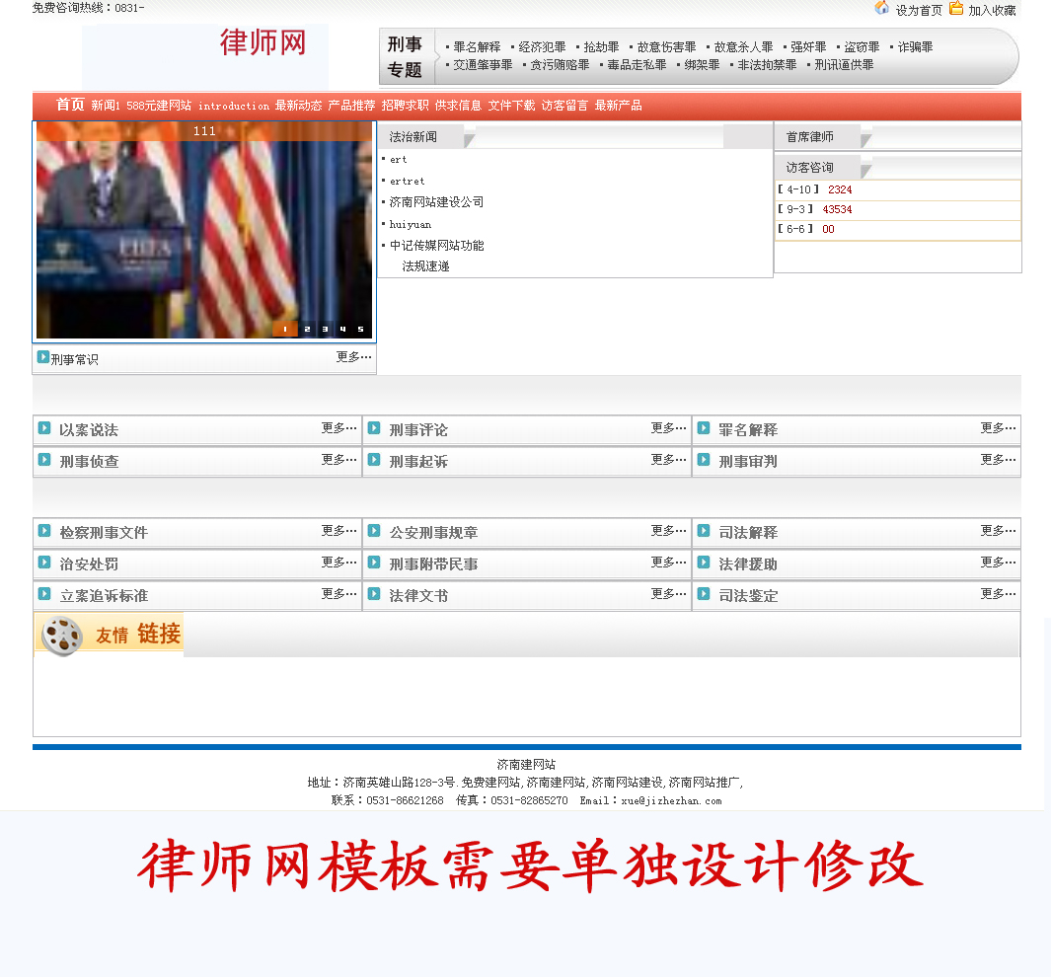
Task: Click the home icon beside 设为首页
Action: pyautogui.click(x=881, y=9)
